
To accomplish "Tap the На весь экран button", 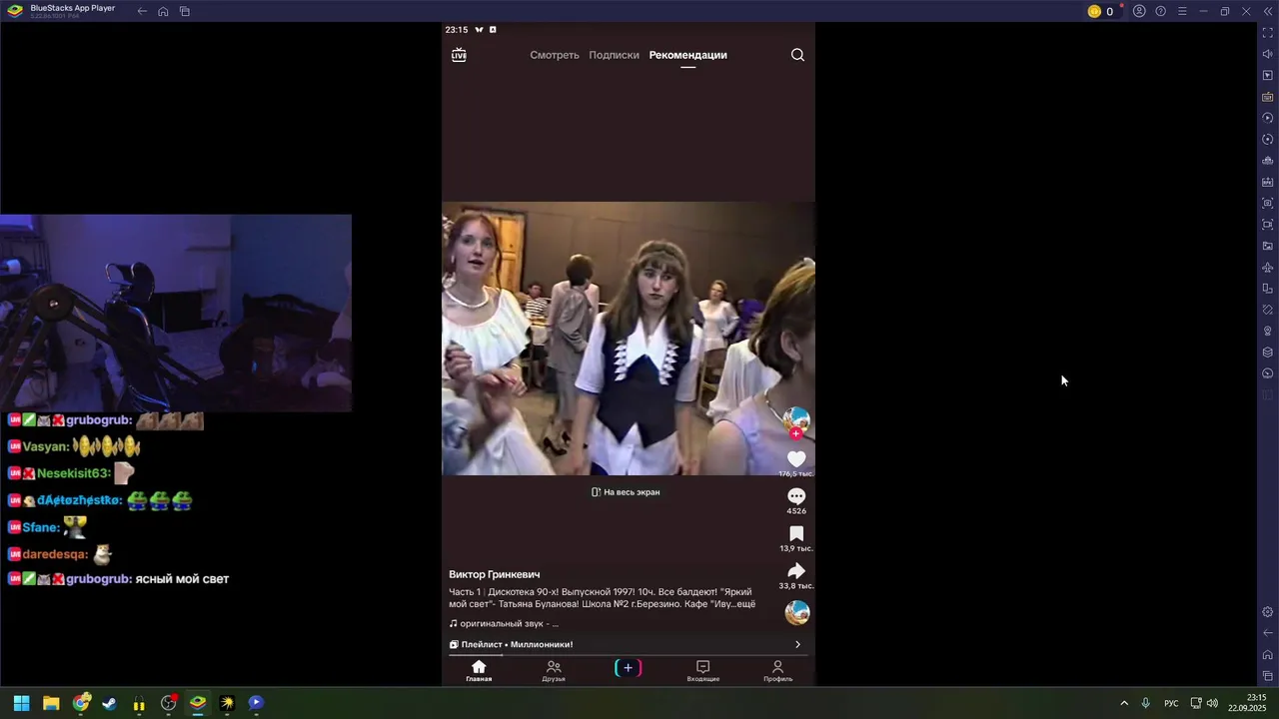I will (x=626, y=492).
